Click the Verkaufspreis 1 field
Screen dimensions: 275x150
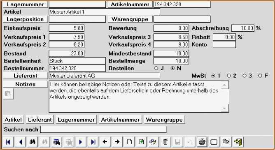[x=67, y=37]
